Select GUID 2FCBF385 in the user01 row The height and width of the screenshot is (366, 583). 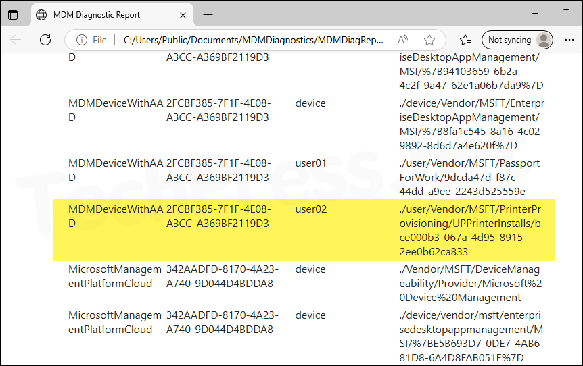coord(218,170)
